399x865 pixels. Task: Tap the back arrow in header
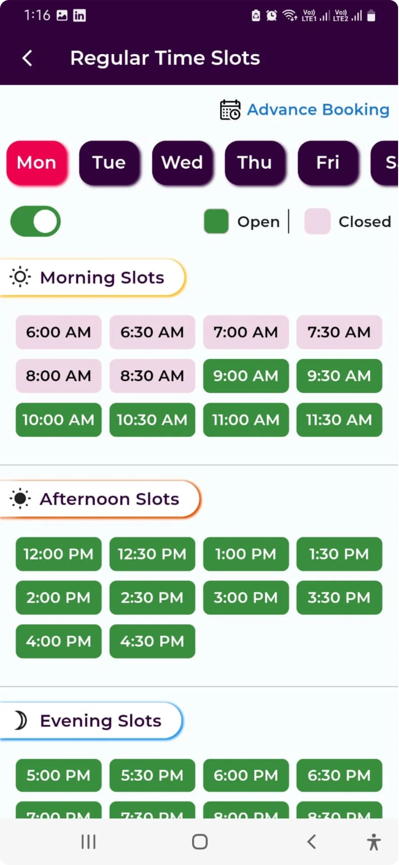[x=27, y=58]
